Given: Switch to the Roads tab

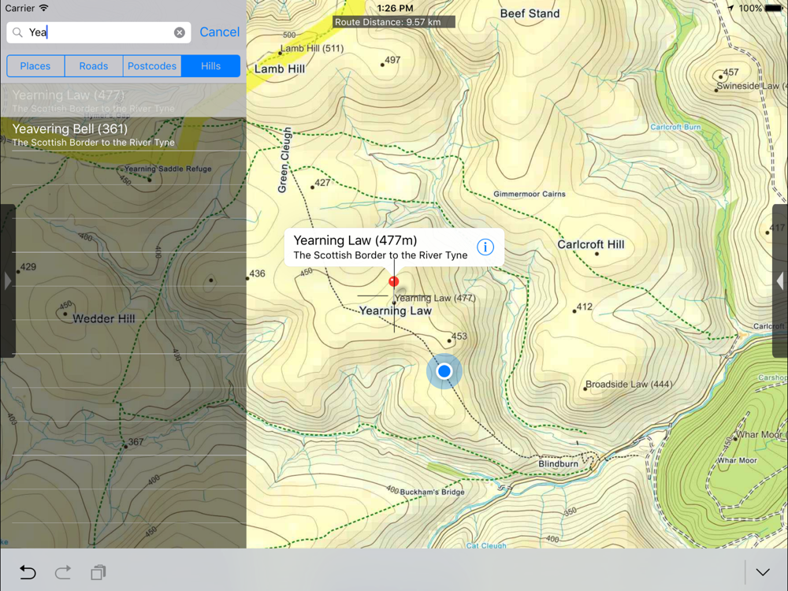Looking at the screenshot, I should pyautogui.click(x=94, y=66).
